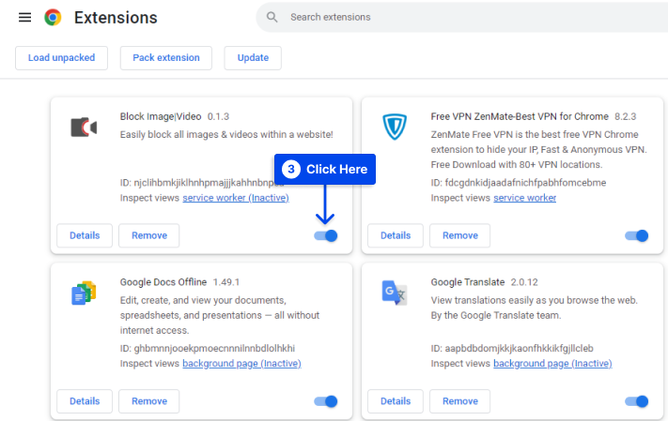The height and width of the screenshot is (421, 668).
Task: Open Google Translate background page link
Action: 552,364
